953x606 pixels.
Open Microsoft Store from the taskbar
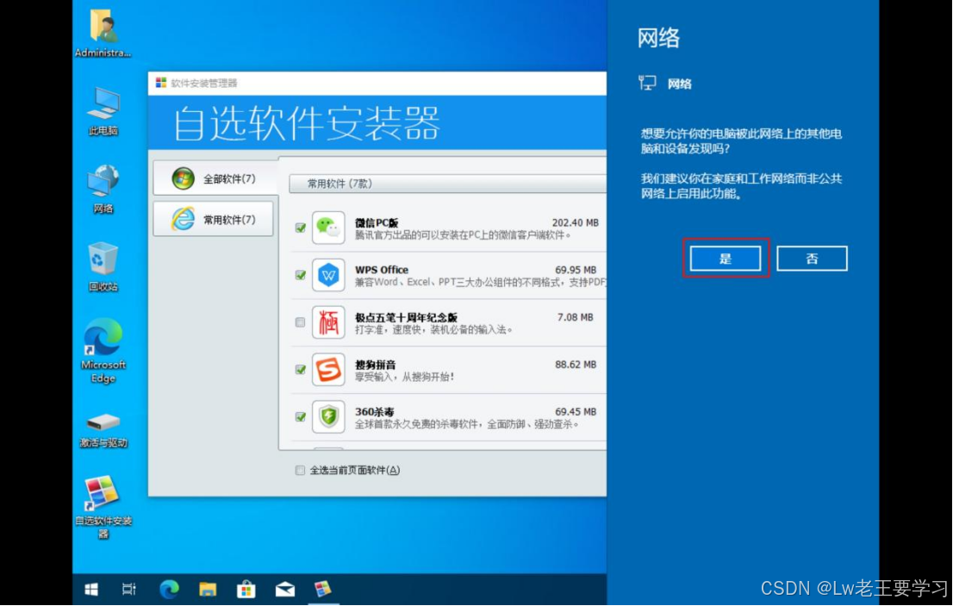coord(246,589)
